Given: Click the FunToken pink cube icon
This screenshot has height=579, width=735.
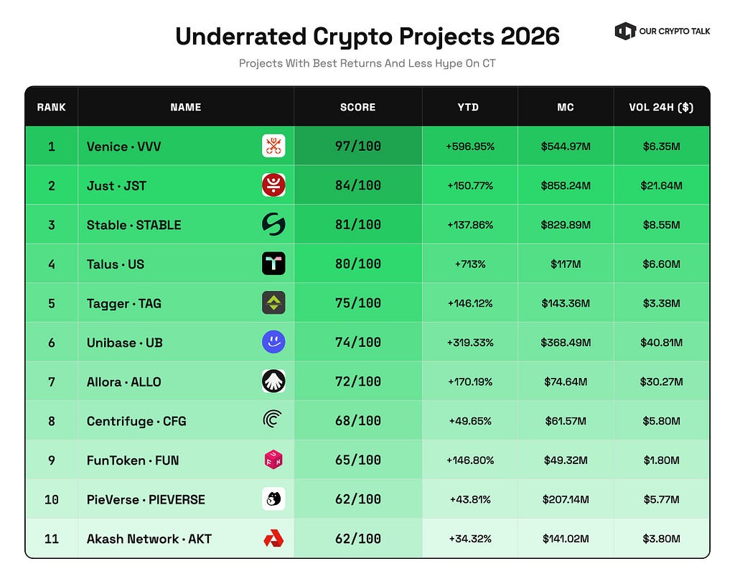Looking at the screenshot, I should click(x=273, y=459).
